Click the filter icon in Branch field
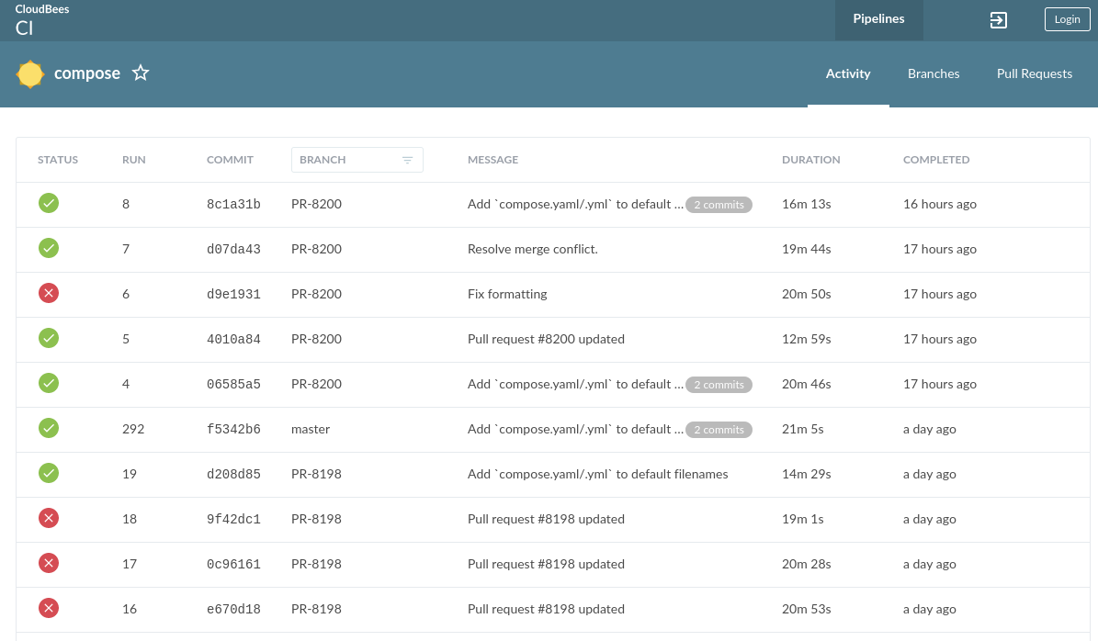 tap(408, 160)
